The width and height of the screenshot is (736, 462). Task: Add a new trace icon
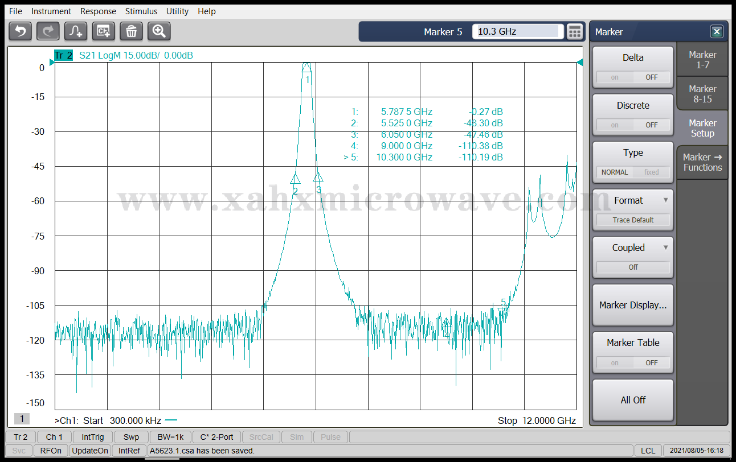[76, 31]
